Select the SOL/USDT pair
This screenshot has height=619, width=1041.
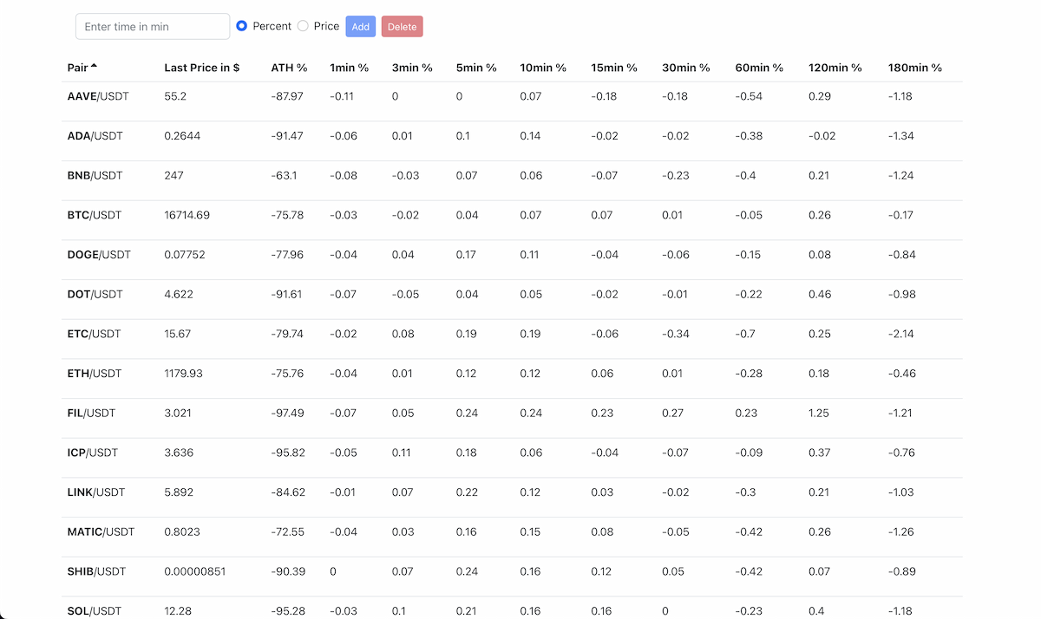click(x=95, y=611)
